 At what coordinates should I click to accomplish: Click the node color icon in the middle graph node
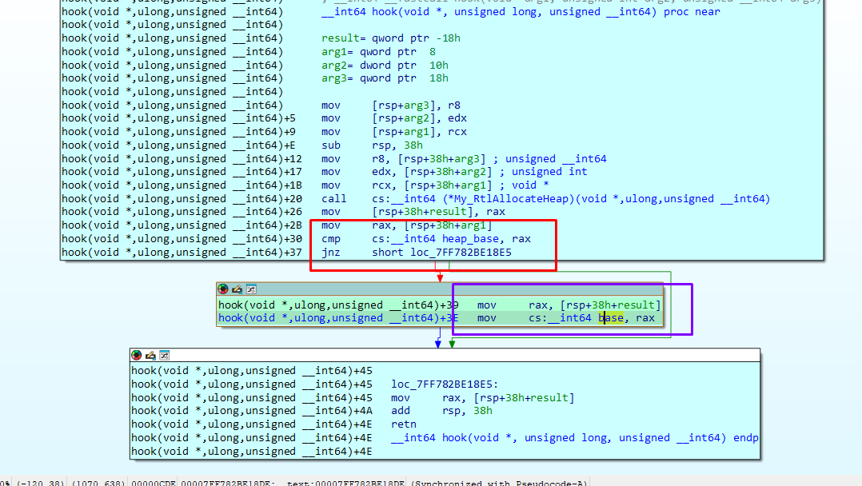tap(222, 289)
